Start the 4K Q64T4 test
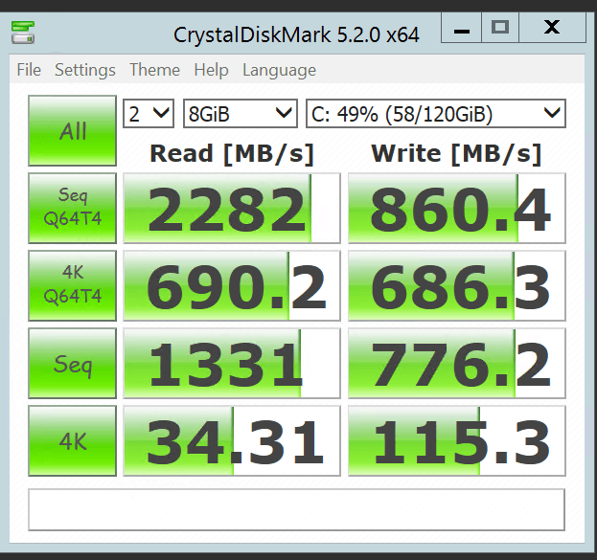597x560 pixels. pos(72,285)
